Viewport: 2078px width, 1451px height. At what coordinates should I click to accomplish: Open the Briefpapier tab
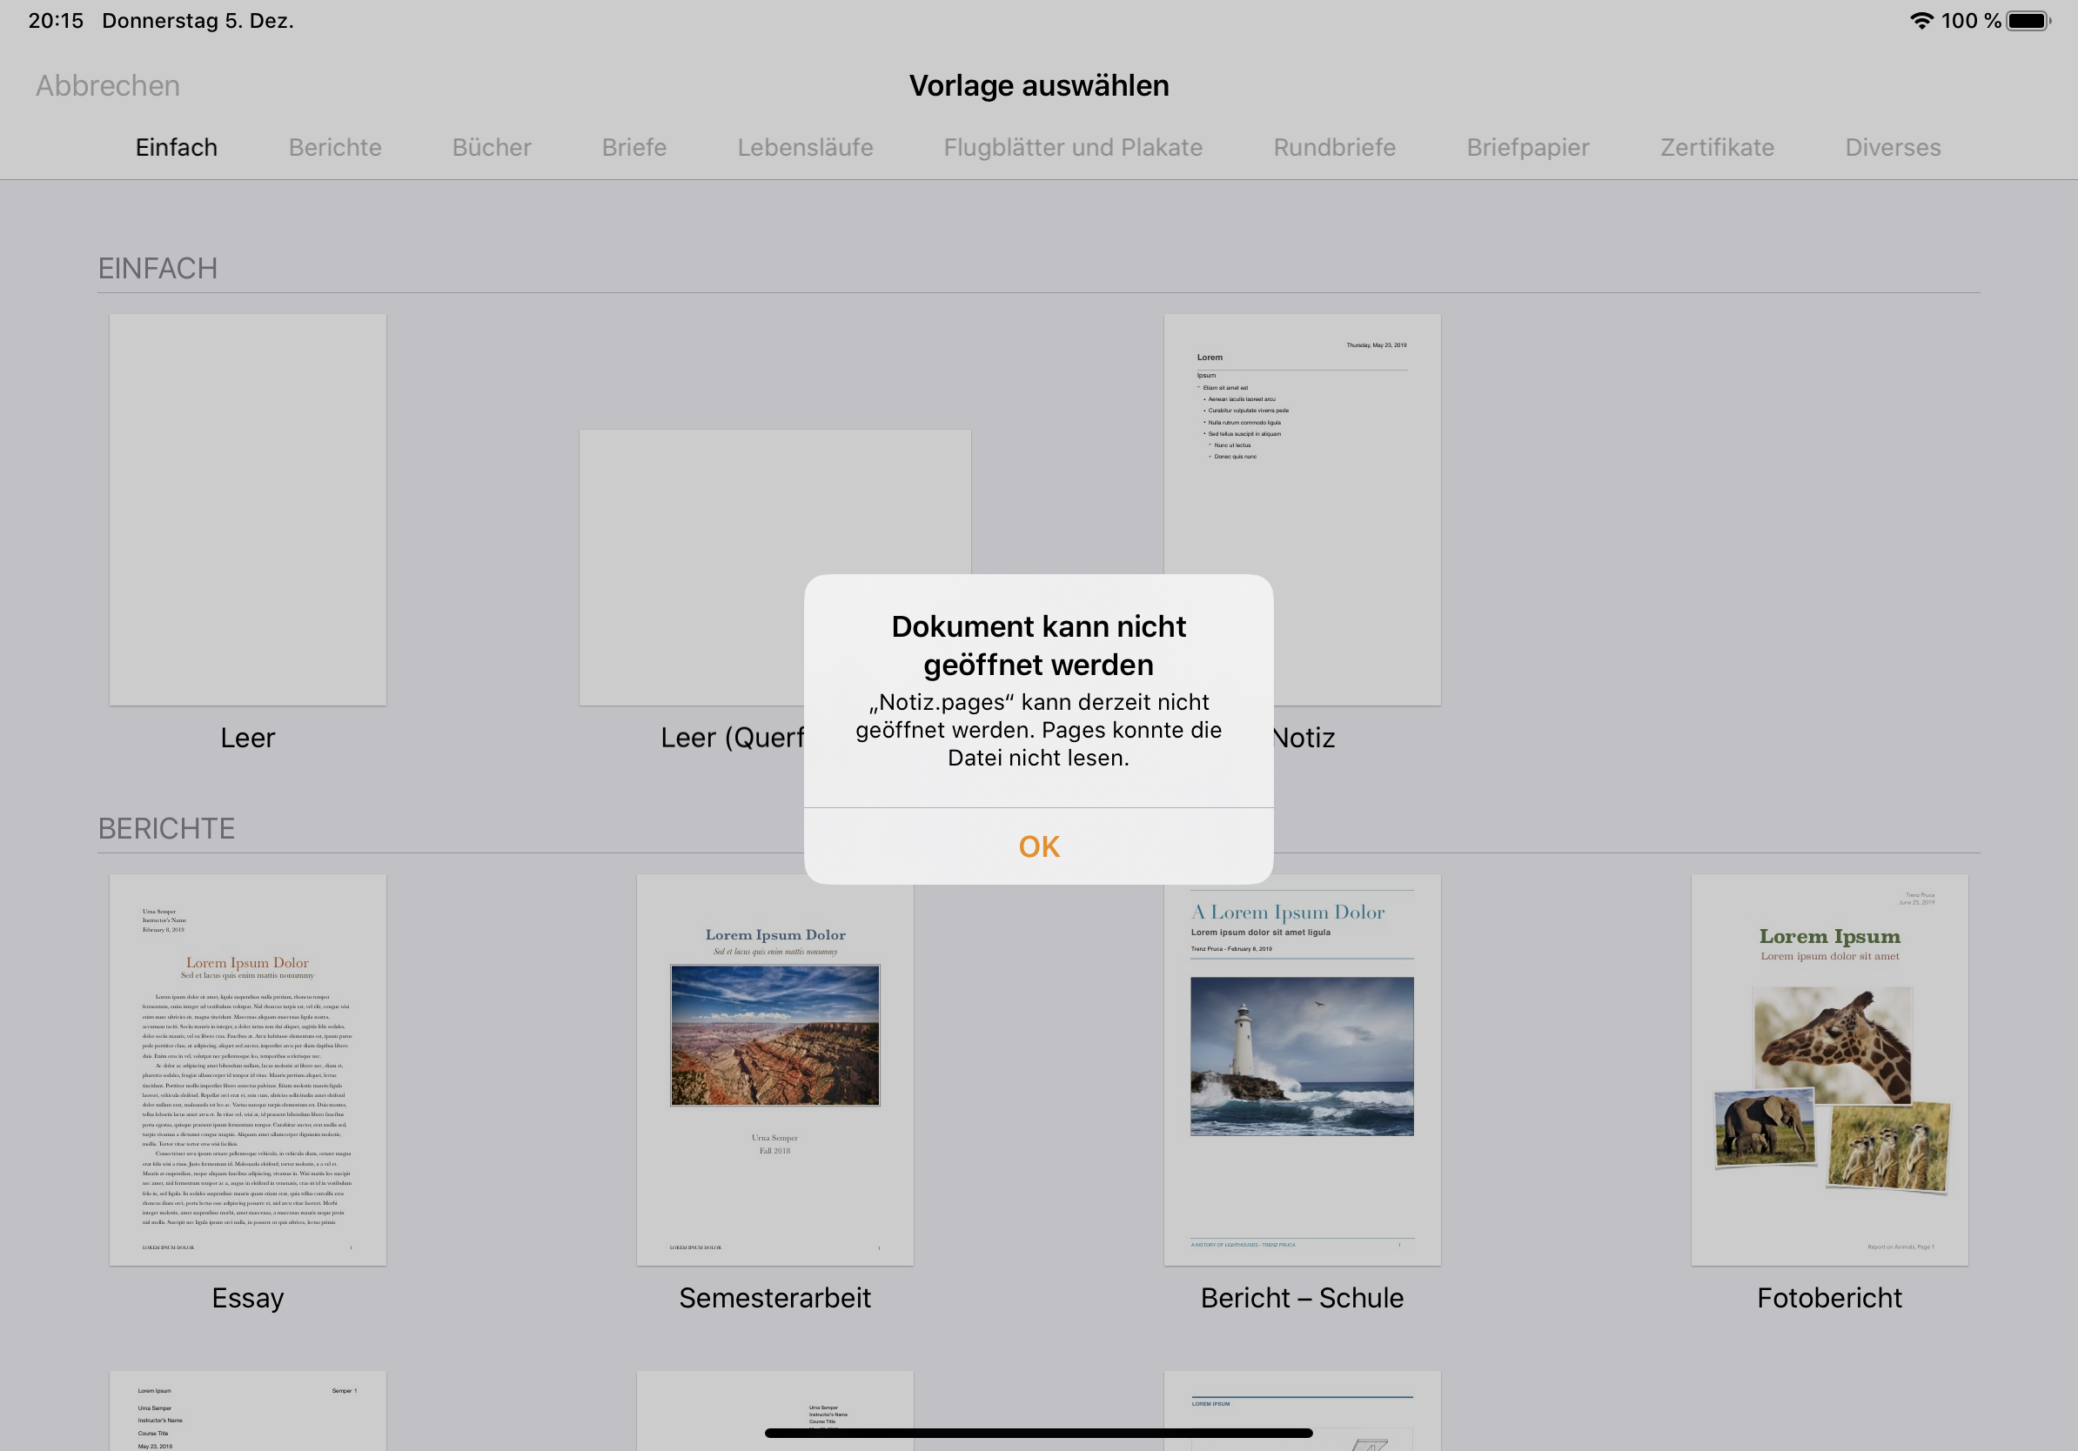click(x=1528, y=148)
